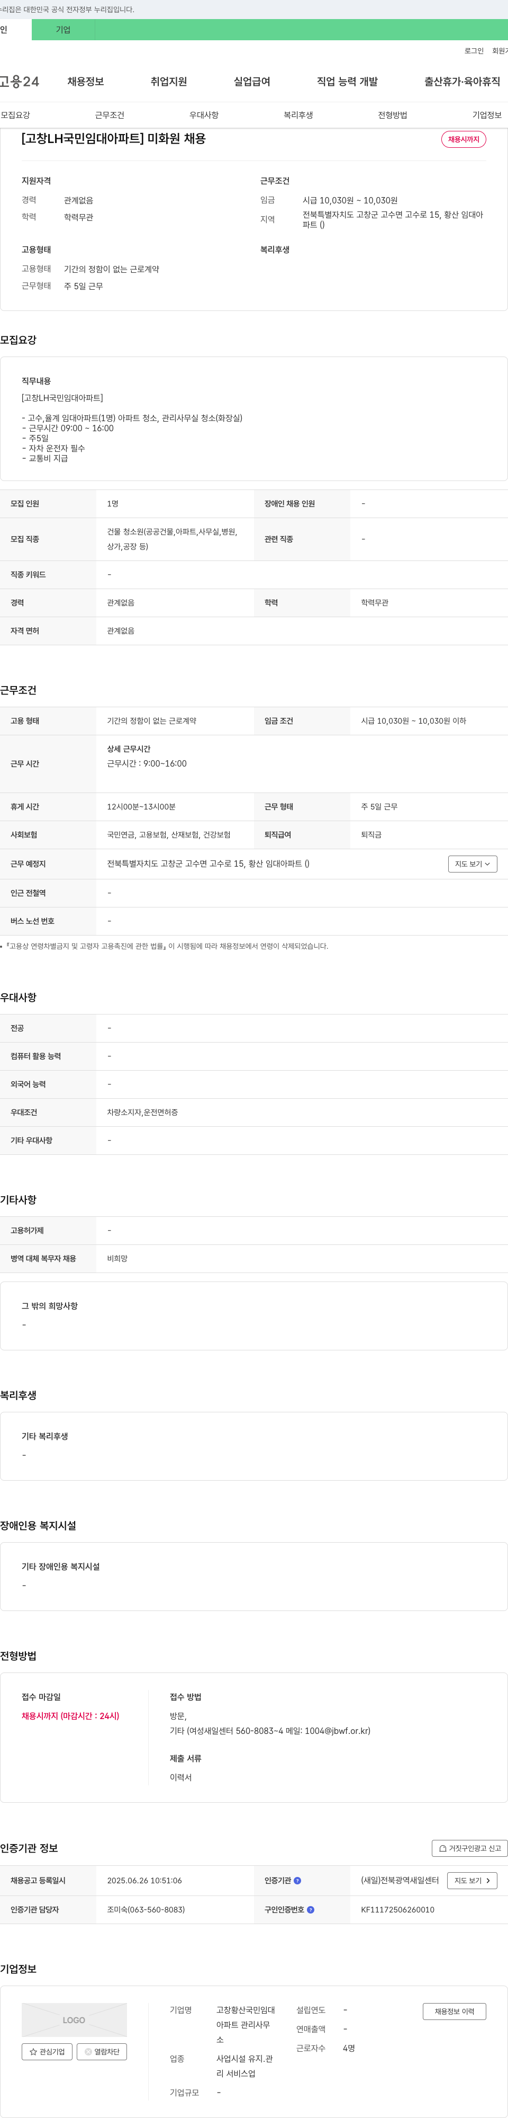Image resolution: width=508 pixels, height=2118 pixels.
Task: Click the 로그인 link
Action: (474, 51)
